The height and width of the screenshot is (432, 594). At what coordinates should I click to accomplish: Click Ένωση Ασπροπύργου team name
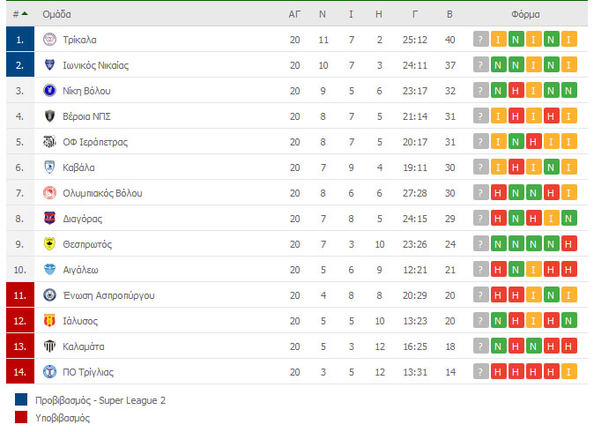109,295
